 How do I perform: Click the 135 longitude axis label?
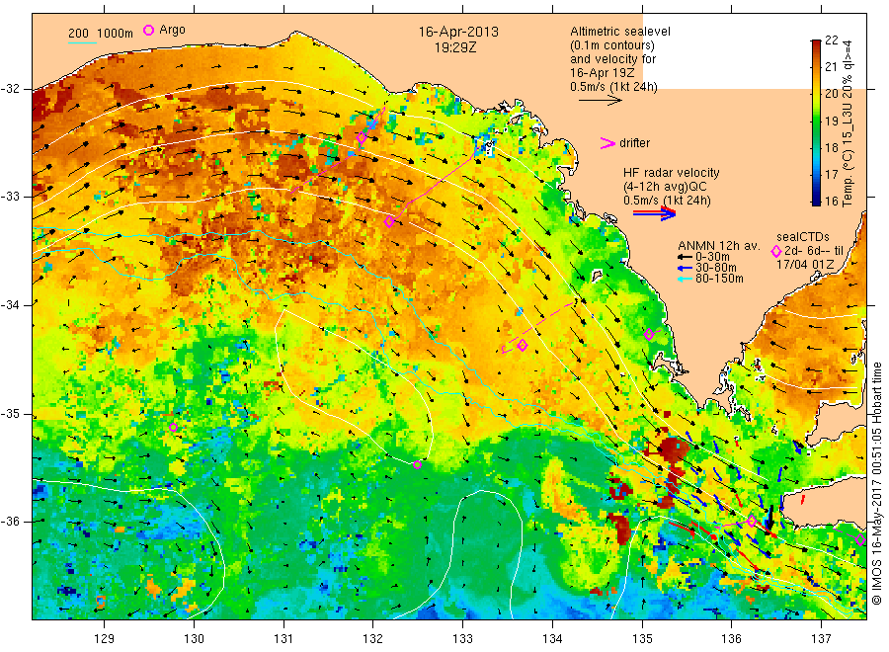pos(642,639)
